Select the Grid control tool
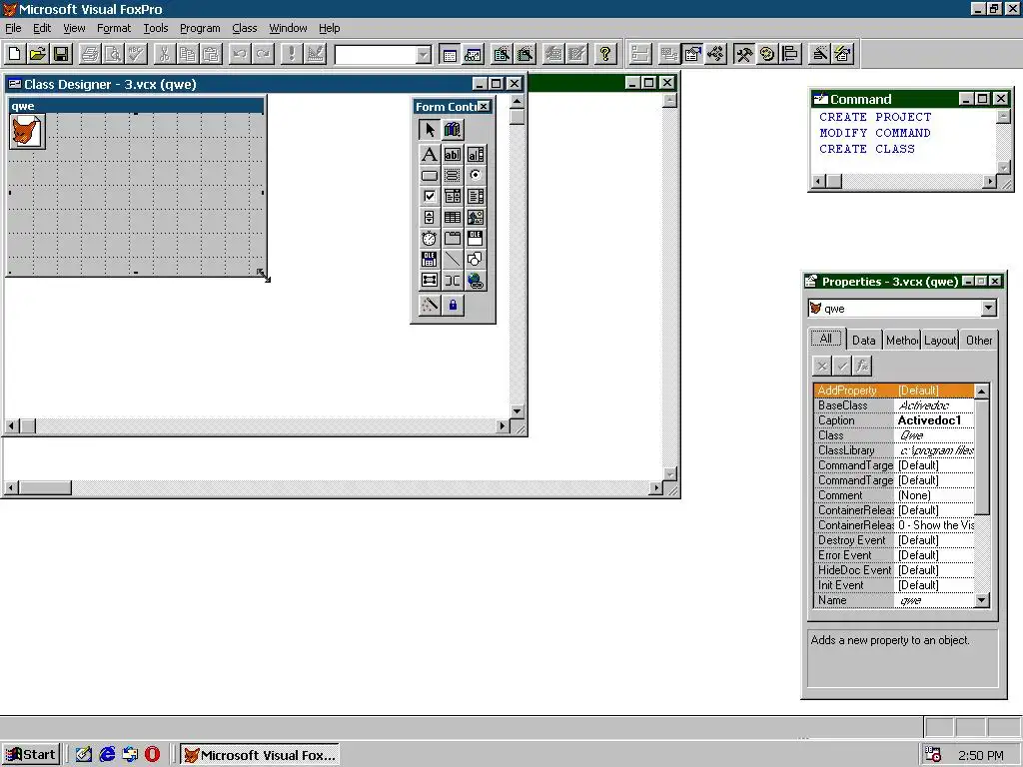Screen dimensions: 1023x767 point(453,217)
